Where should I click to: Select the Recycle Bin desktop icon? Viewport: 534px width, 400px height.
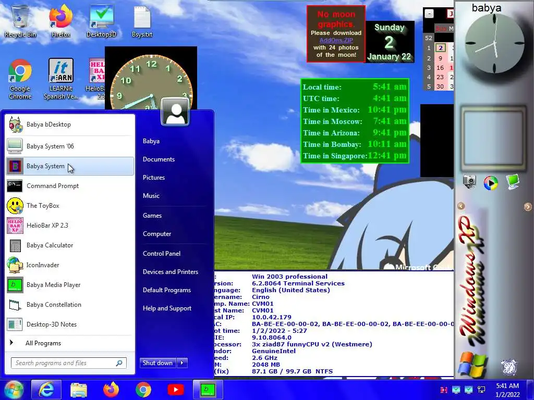coord(20,21)
